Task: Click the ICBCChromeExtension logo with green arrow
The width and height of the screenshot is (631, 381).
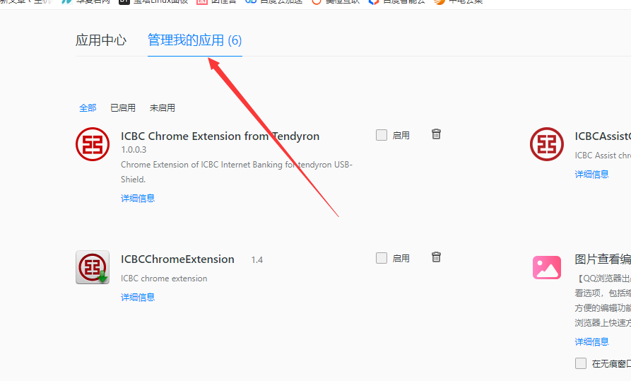Action: [x=93, y=267]
